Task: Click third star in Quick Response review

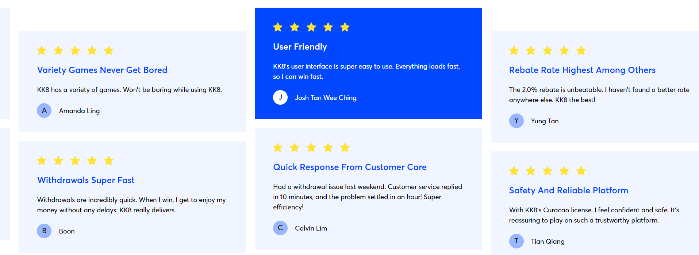Action: point(311,147)
